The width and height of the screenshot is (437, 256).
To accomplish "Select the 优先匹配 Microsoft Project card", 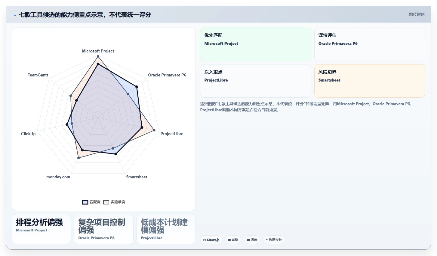I will pyautogui.click(x=255, y=44).
